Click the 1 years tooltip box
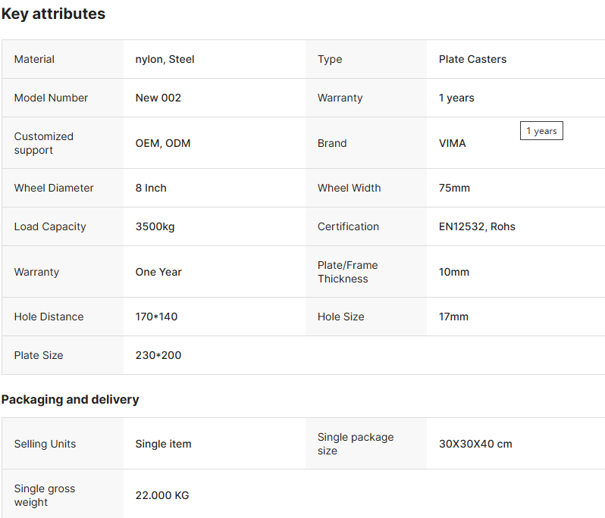The image size is (605, 518). (x=541, y=131)
